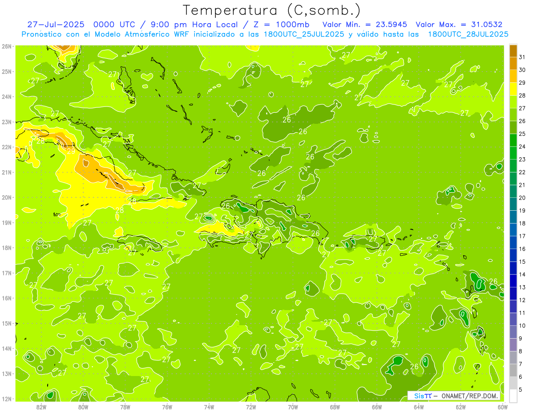The width and height of the screenshot is (534, 413).
Task: Click the gray colorbar swatch between 6 and 7
Action: pyautogui.click(x=513, y=370)
